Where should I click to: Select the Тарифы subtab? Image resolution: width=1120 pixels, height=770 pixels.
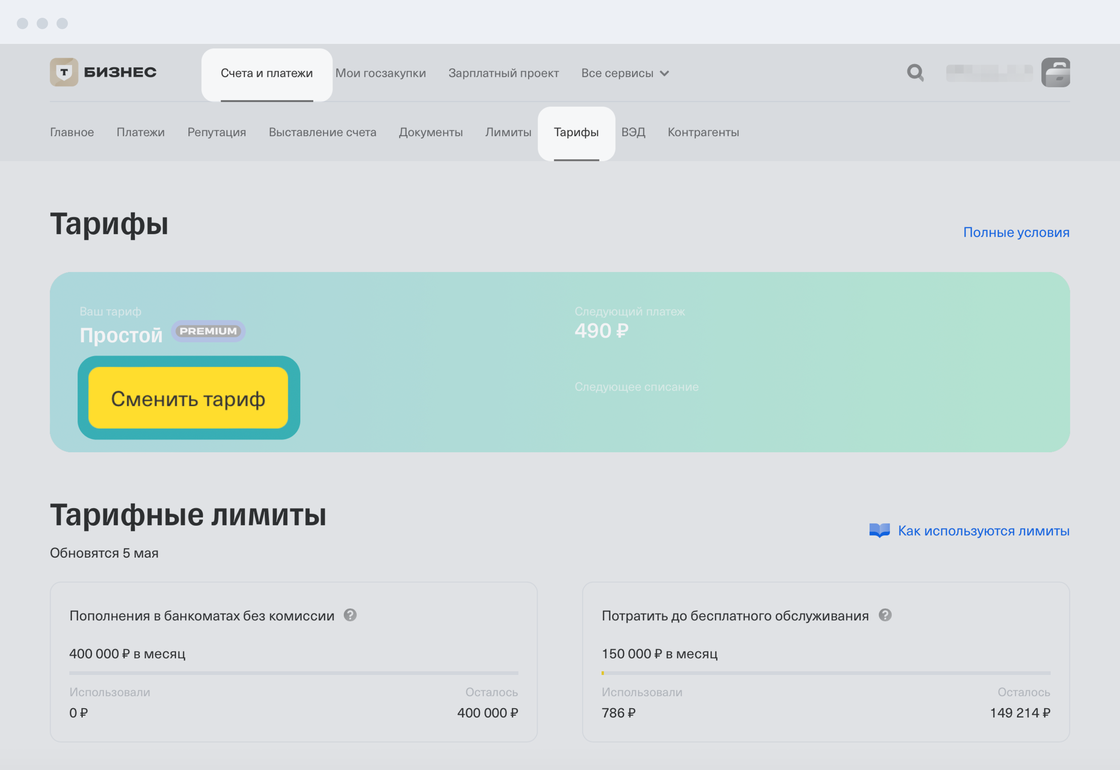576,132
